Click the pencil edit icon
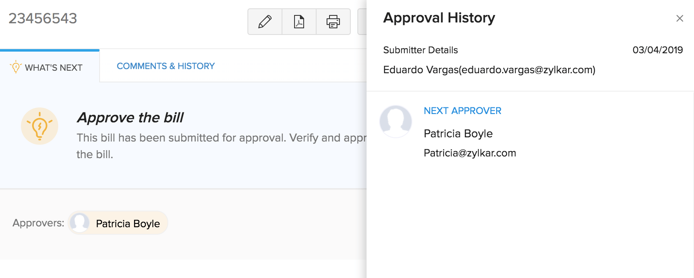This screenshot has height=278, width=694. pyautogui.click(x=265, y=22)
